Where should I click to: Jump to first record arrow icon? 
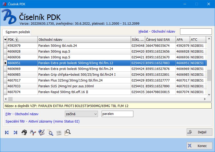pos(7,133)
